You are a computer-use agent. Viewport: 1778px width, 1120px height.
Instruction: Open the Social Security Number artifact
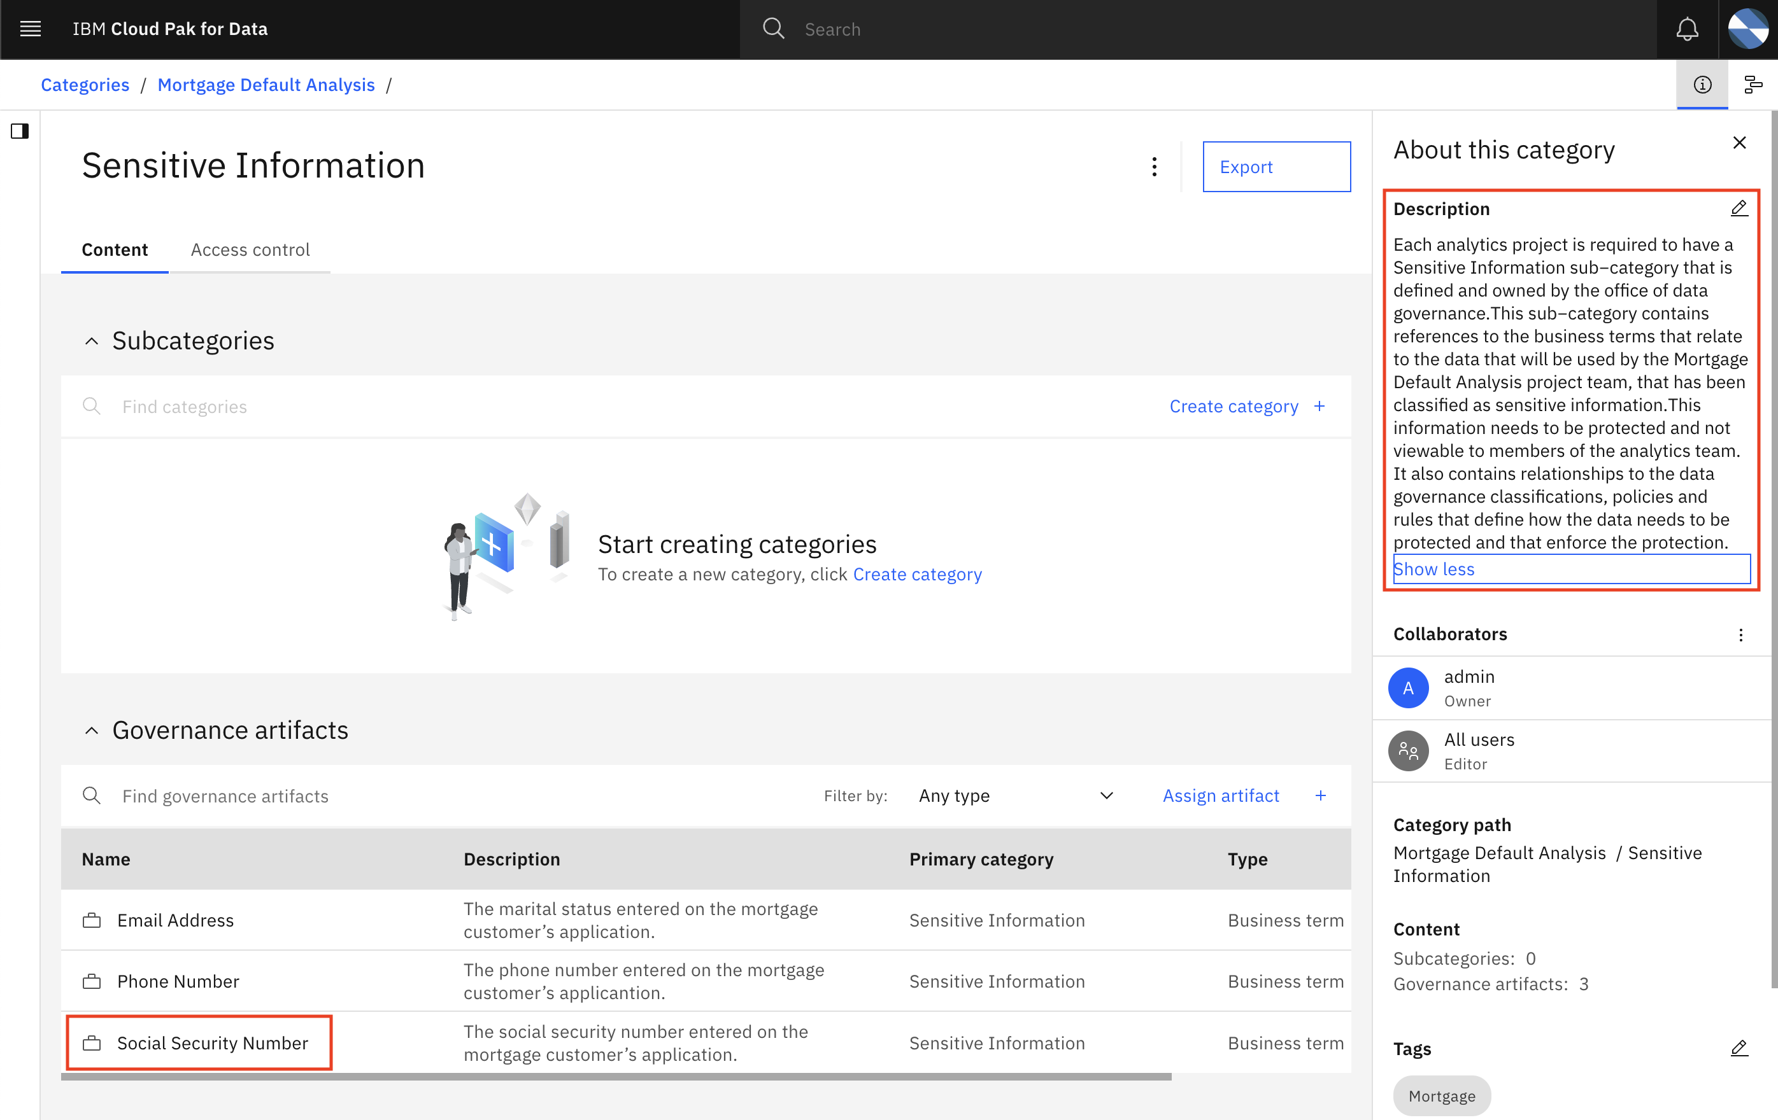point(213,1042)
